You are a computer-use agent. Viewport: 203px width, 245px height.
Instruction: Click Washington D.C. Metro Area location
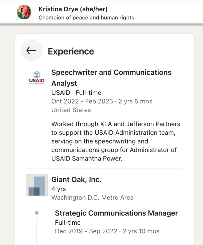[92, 198]
